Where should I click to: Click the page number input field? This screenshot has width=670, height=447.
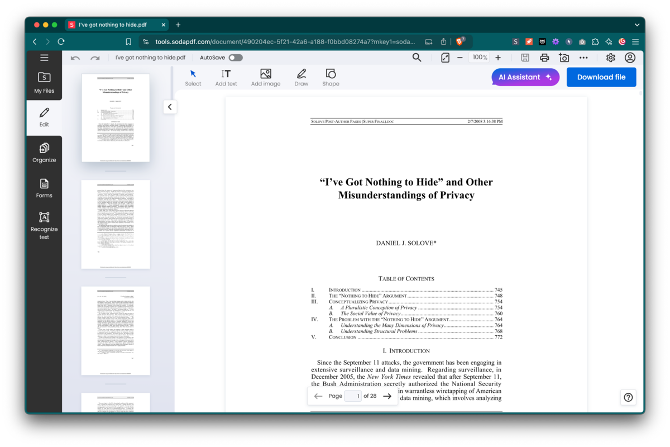coord(353,396)
